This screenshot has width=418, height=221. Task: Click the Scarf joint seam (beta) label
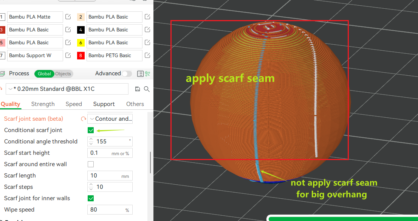[x=34, y=119]
